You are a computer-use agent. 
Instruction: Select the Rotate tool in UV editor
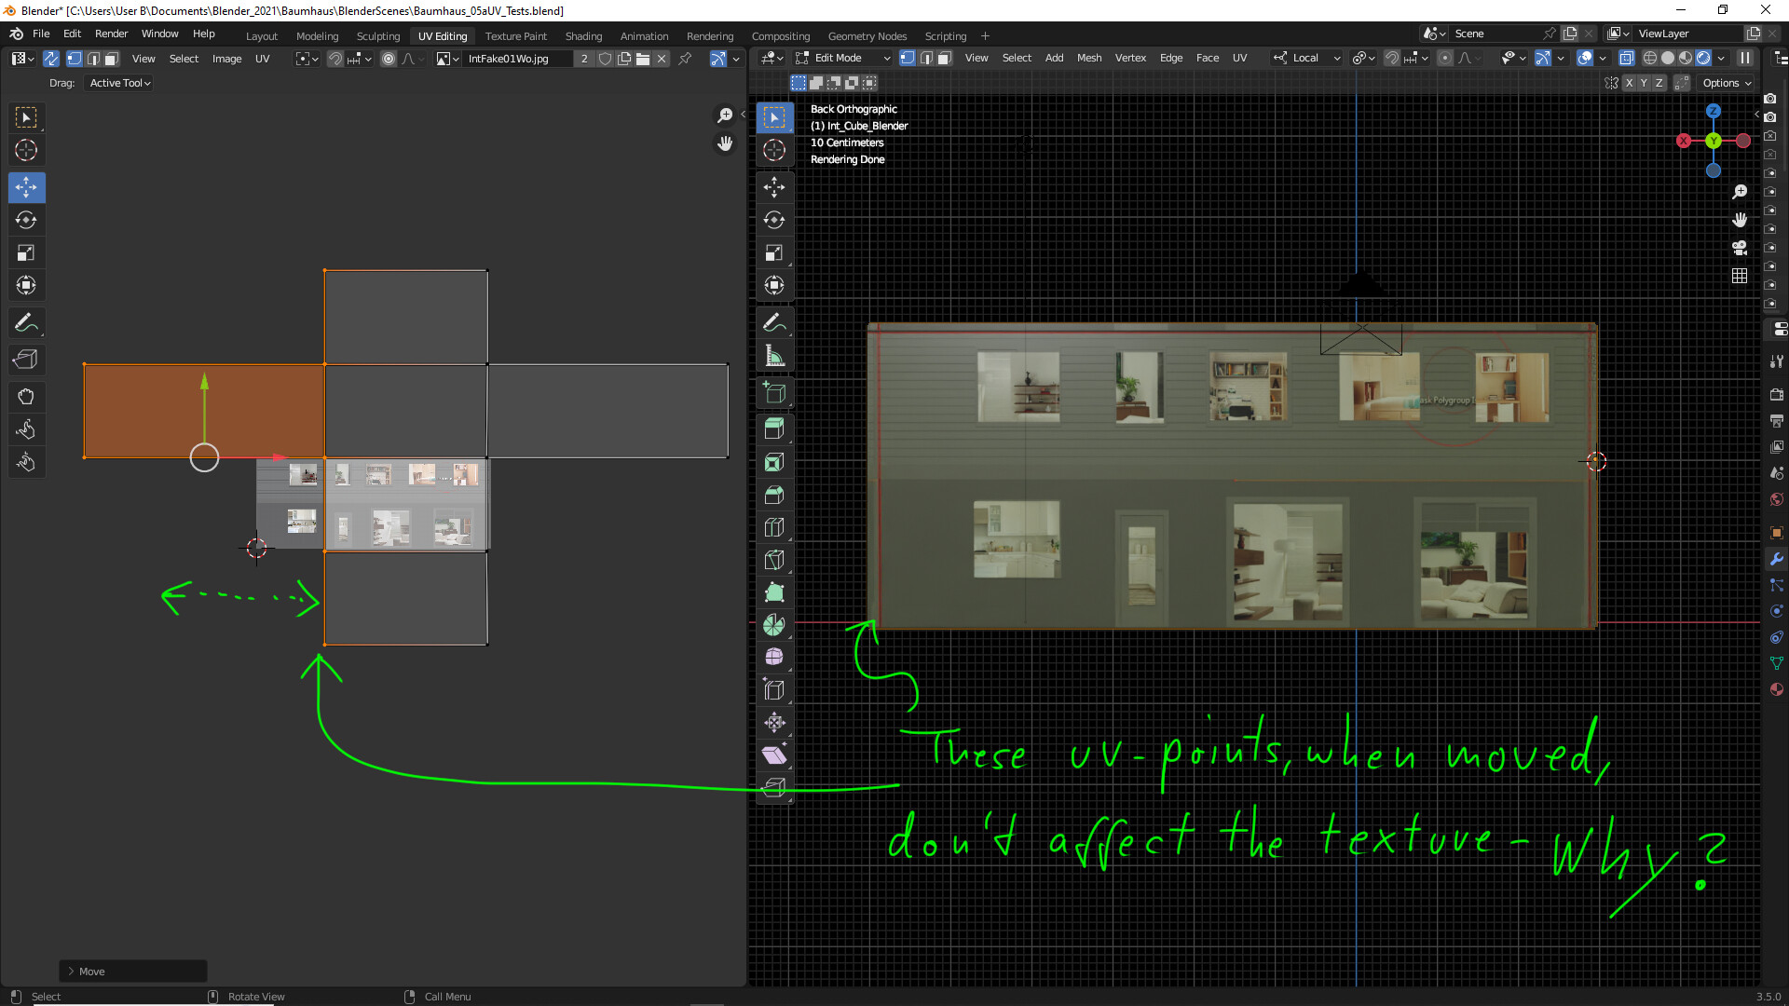coord(26,220)
